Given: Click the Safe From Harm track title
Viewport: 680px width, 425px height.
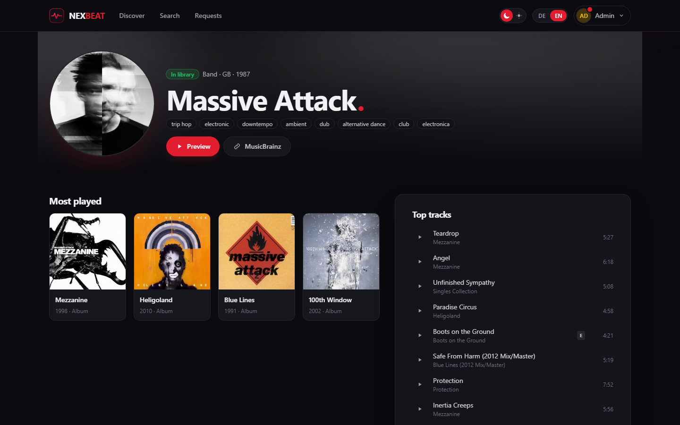Looking at the screenshot, I should [x=484, y=356].
